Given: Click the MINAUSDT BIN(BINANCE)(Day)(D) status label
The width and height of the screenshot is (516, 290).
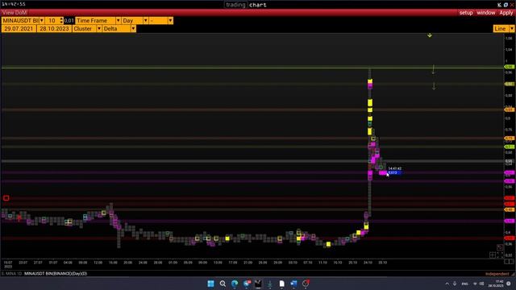Looking at the screenshot, I should [x=56, y=274].
